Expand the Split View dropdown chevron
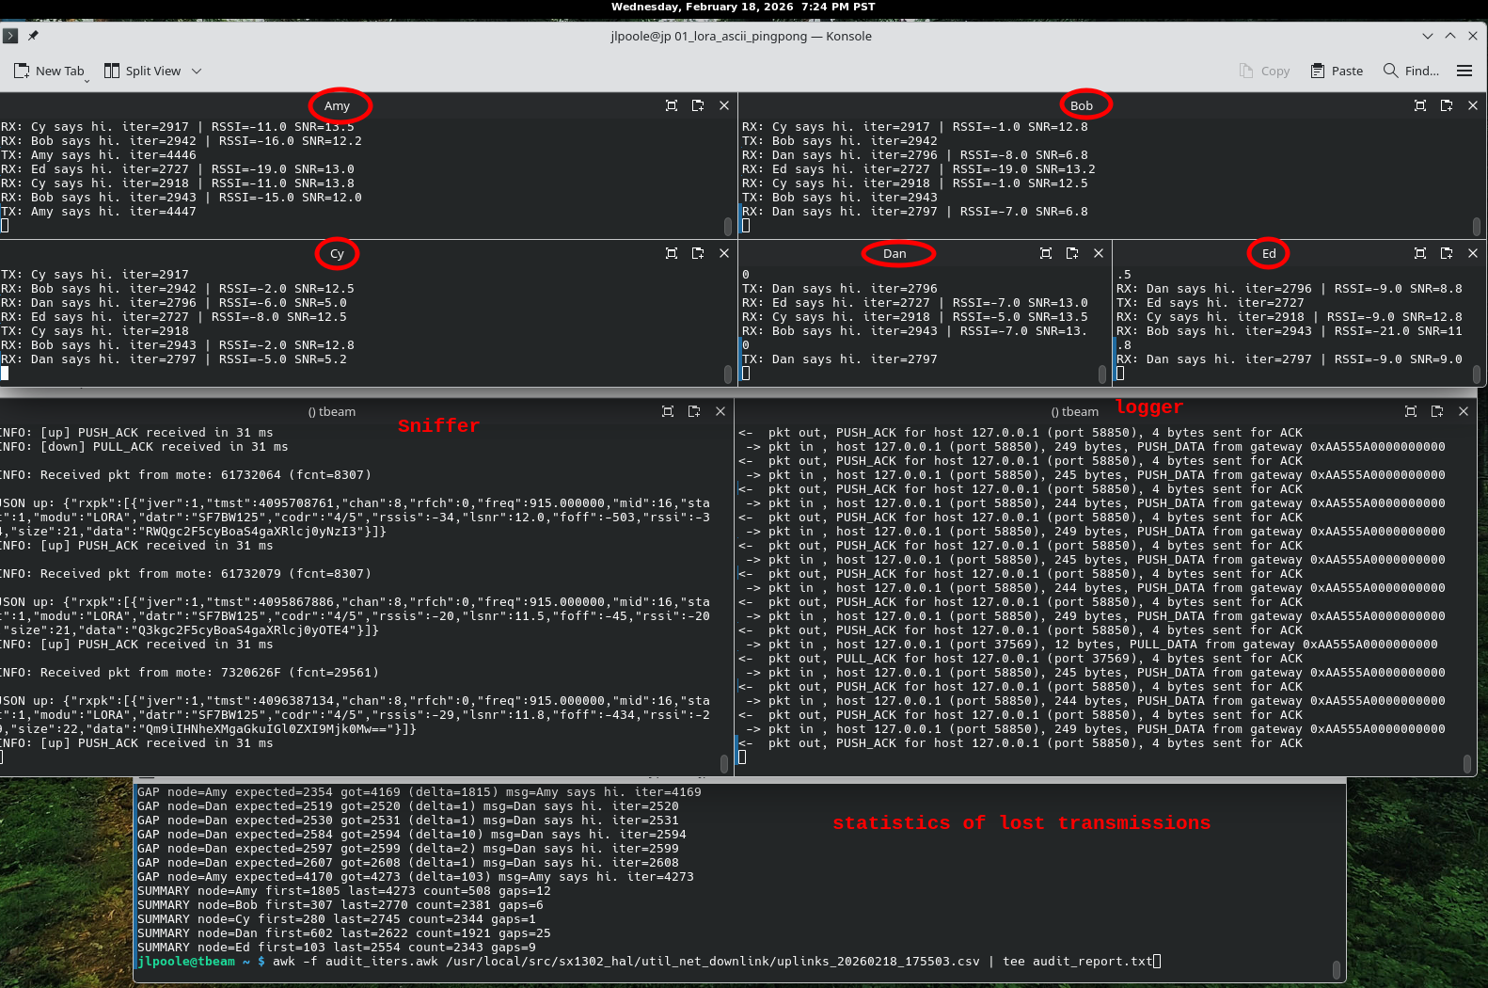Viewport: 1488px width, 988px height. [x=197, y=71]
